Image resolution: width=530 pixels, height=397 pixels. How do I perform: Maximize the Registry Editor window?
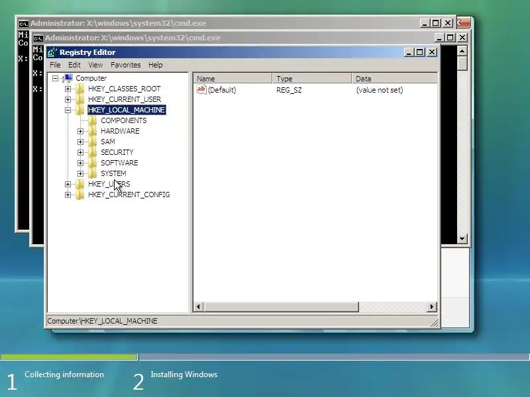point(420,52)
